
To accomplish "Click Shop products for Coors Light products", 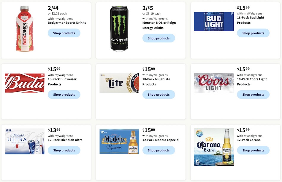I will (253, 94).
